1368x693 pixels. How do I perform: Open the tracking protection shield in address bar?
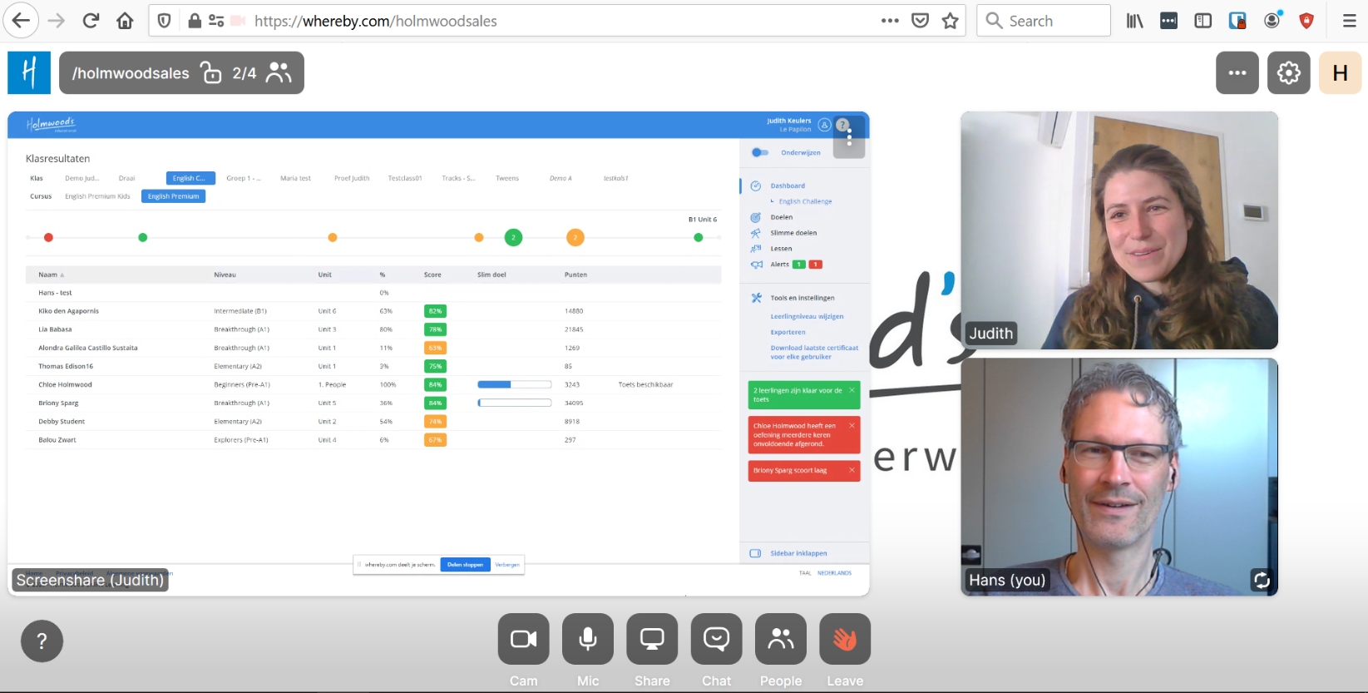tap(165, 21)
